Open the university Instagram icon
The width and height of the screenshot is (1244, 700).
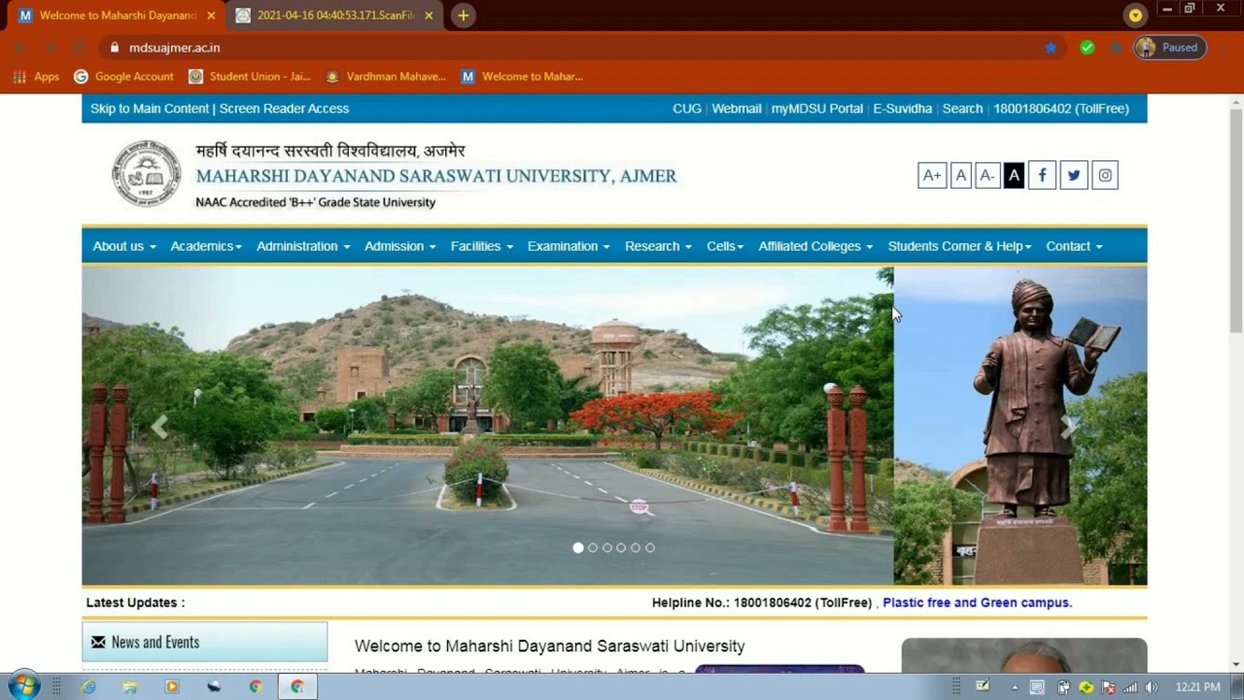[x=1105, y=175]
